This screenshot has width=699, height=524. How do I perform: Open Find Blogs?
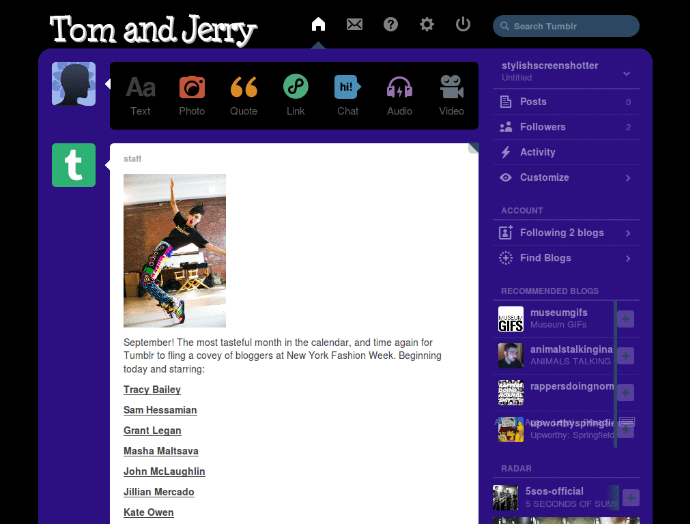[x=566, y=258]
